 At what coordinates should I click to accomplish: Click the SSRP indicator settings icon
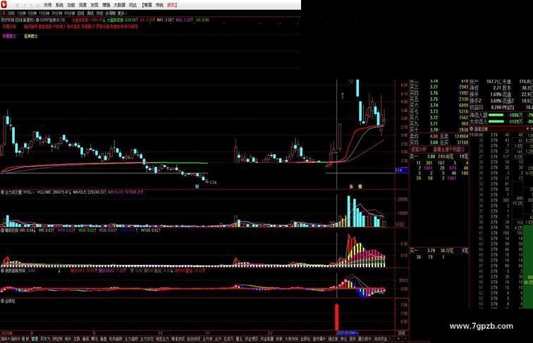[x=38, y=20]
